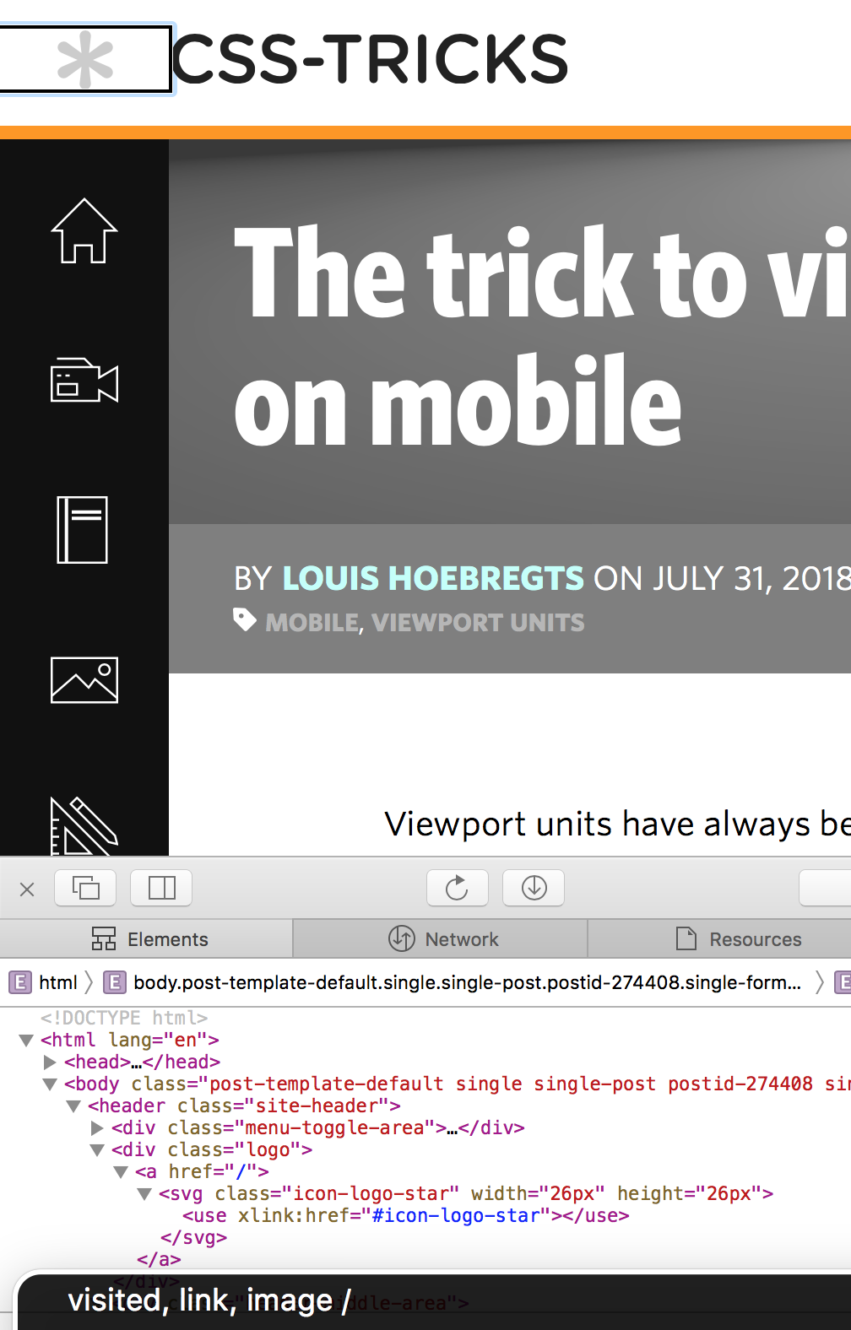
Task: Expand the div menu-toggle-area node
Action: (x=97, y=1128)
